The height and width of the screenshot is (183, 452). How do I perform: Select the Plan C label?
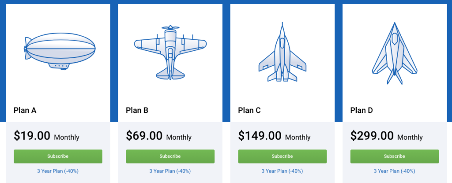point(249,110)
